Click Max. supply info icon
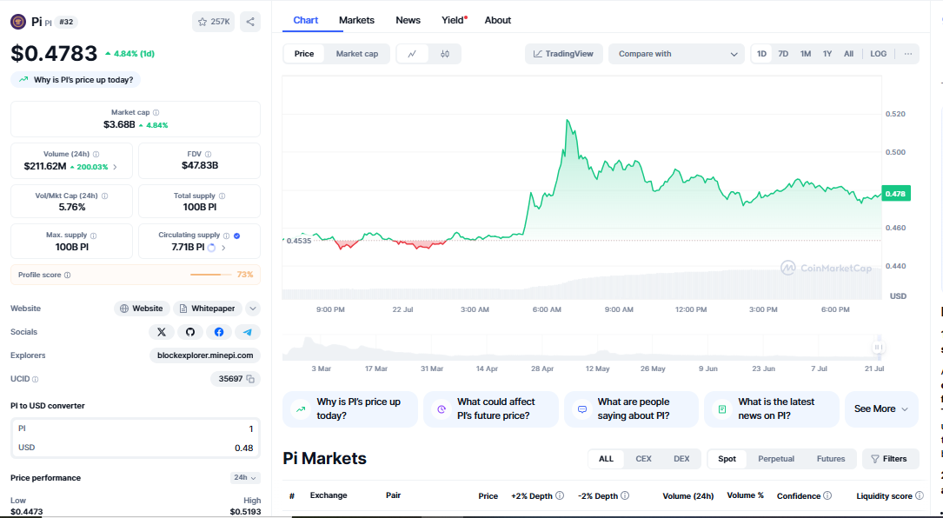The width and height of the screenshot is (943, 518). [93, 236]
